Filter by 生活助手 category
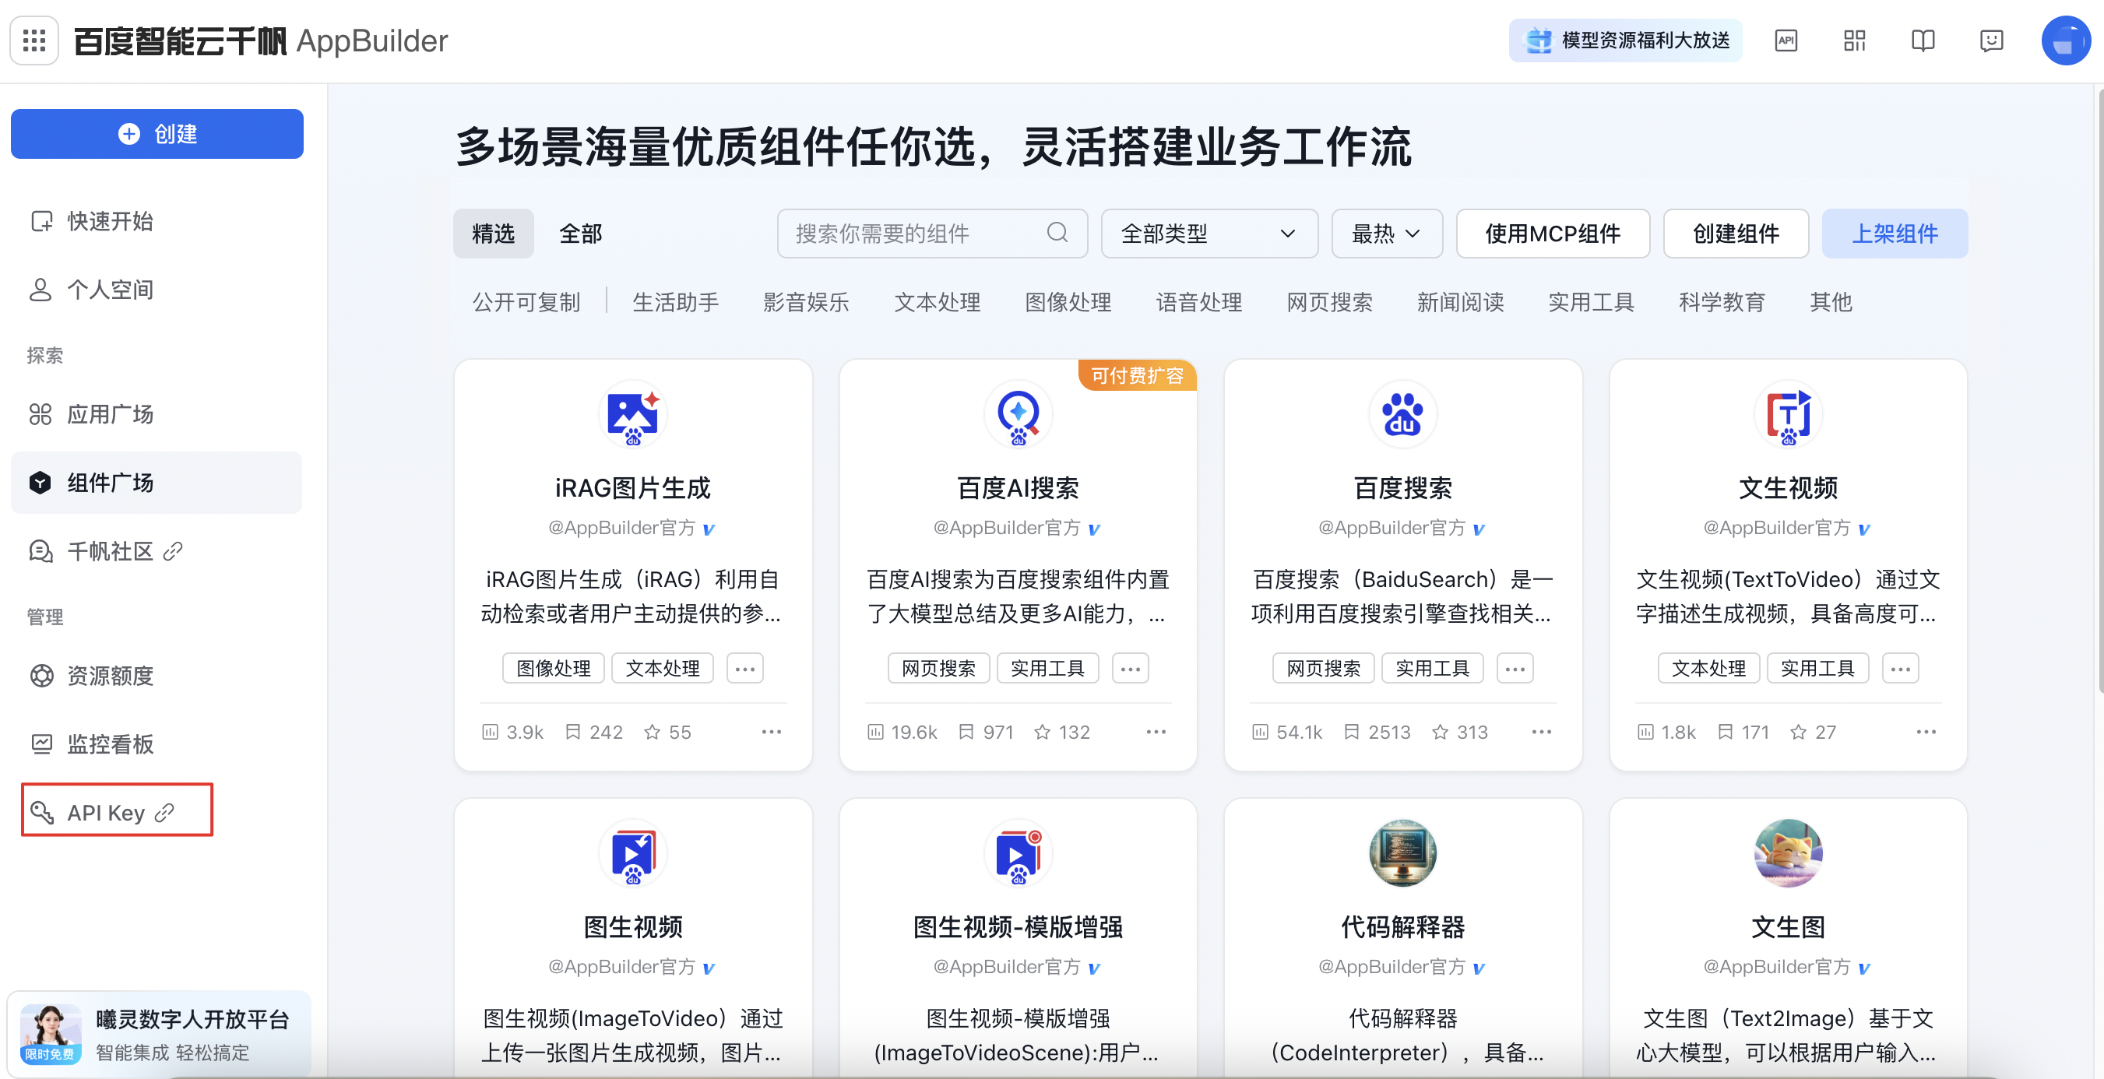Screen dimensions: 2104x1079 [675, 302]
